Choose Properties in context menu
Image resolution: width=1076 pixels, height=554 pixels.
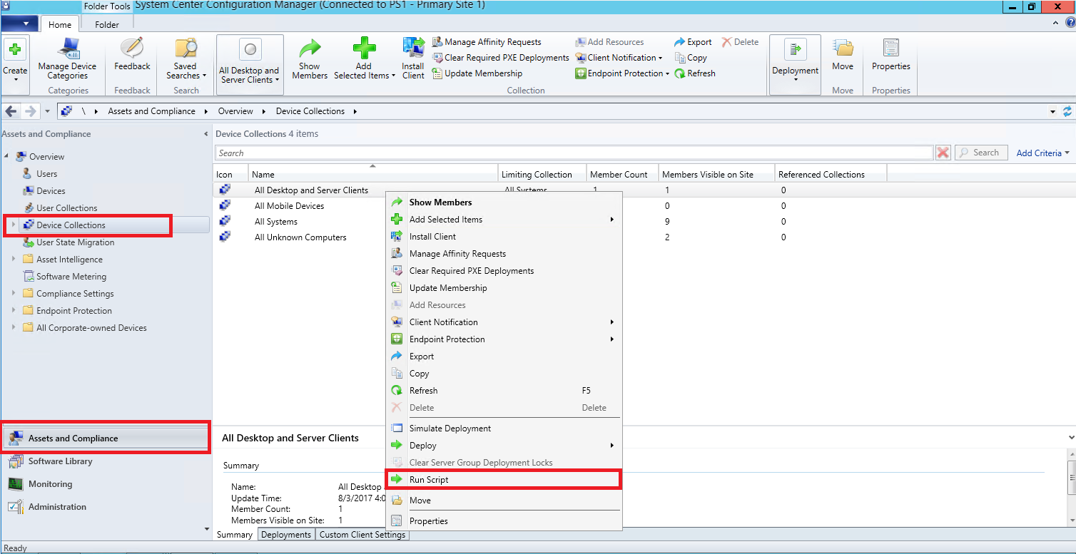pos(504,521)
